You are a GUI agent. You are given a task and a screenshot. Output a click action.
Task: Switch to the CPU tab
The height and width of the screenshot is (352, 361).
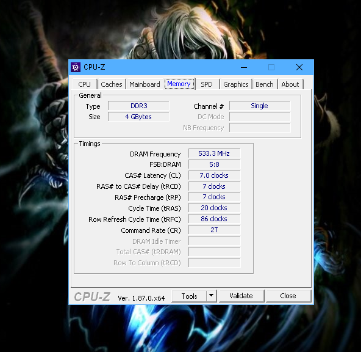coord(84,84)
